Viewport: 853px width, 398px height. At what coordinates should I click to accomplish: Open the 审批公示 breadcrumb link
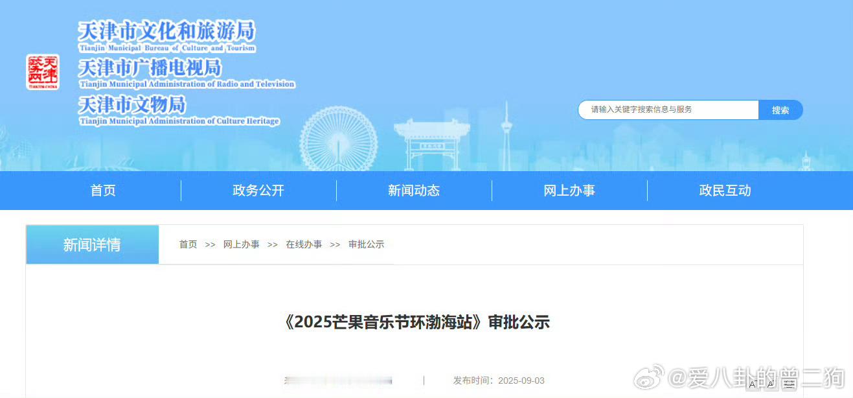[x=367, y=244]
